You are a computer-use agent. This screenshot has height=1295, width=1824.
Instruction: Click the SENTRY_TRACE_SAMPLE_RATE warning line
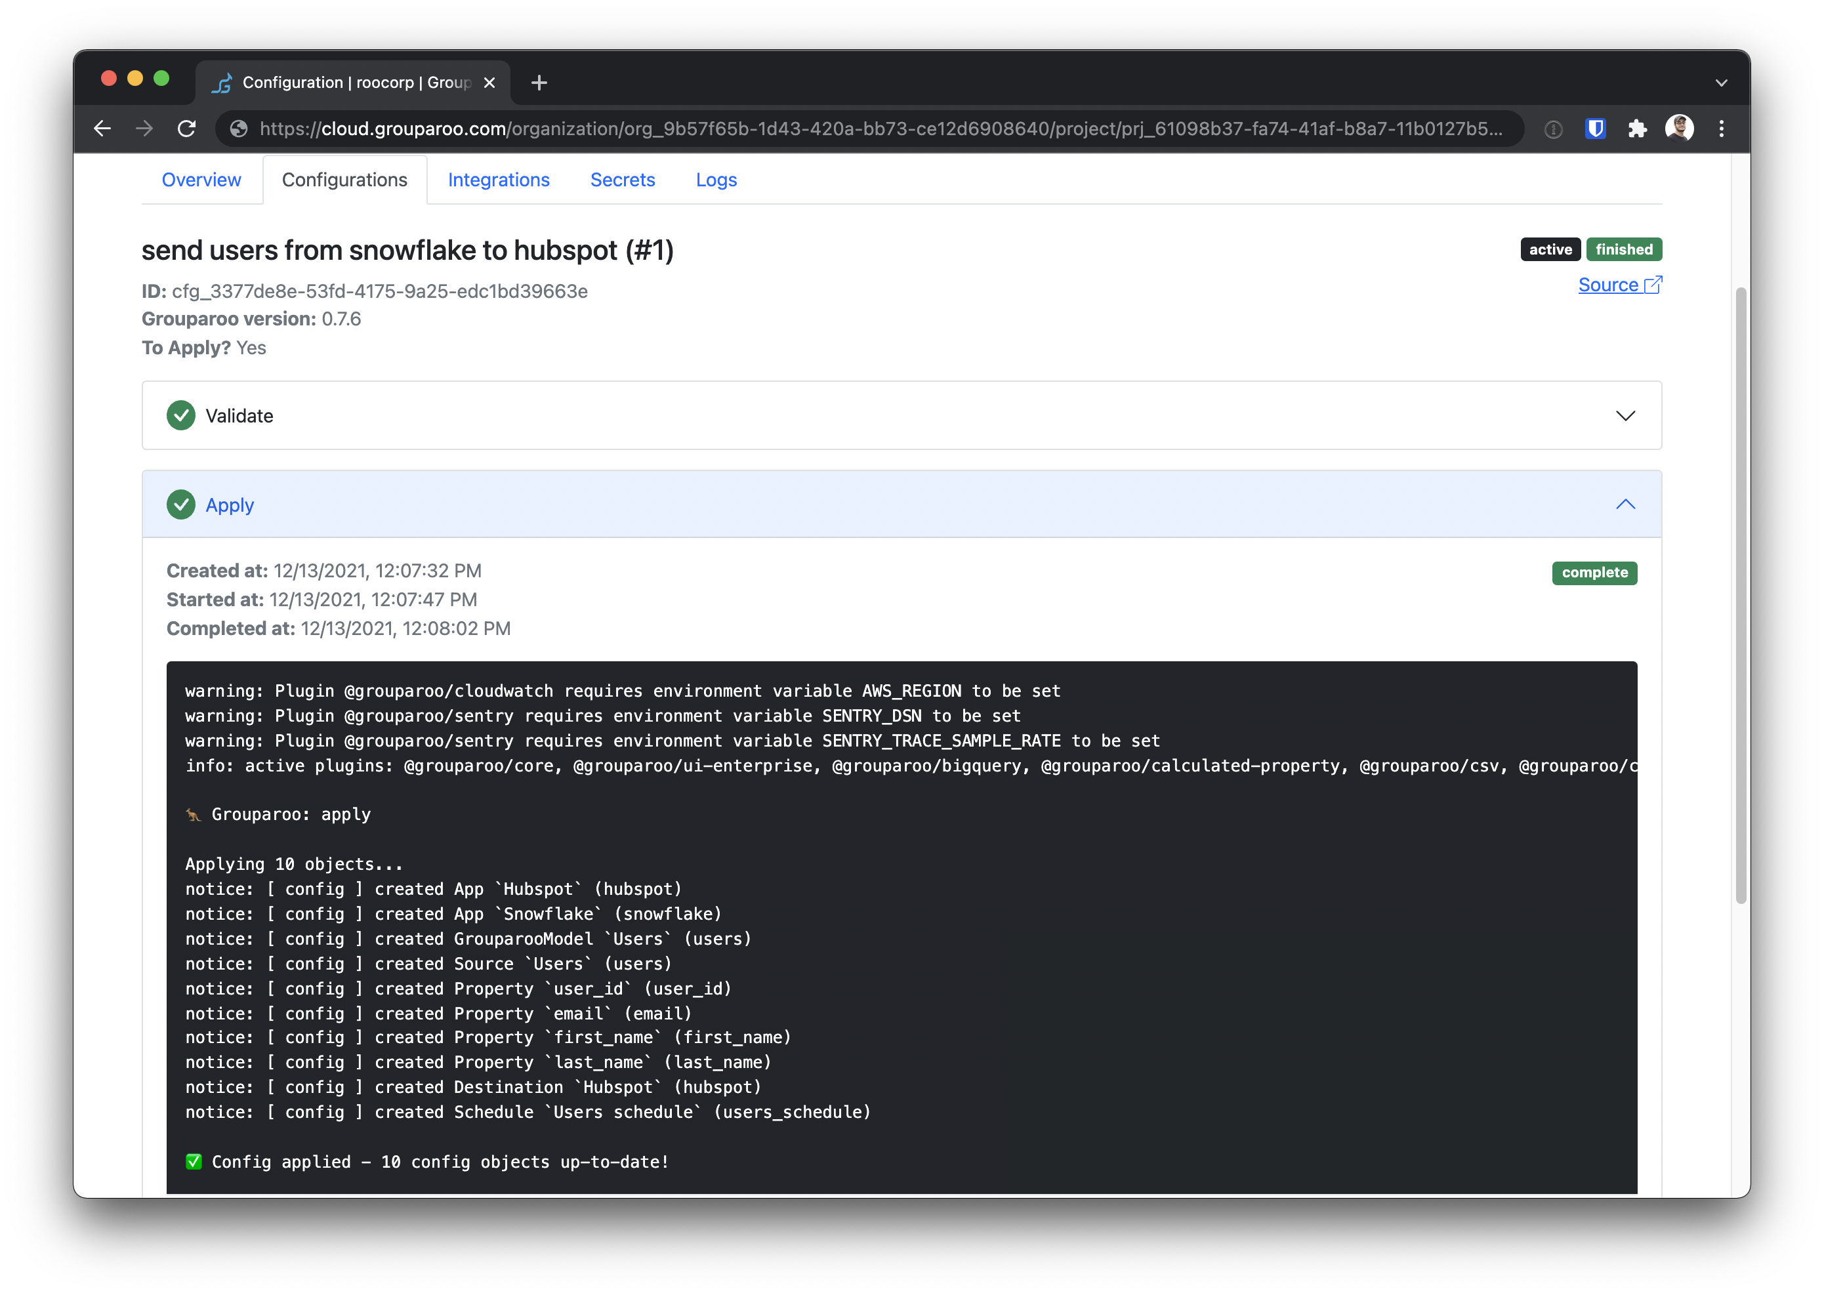(x=673, y=740)
